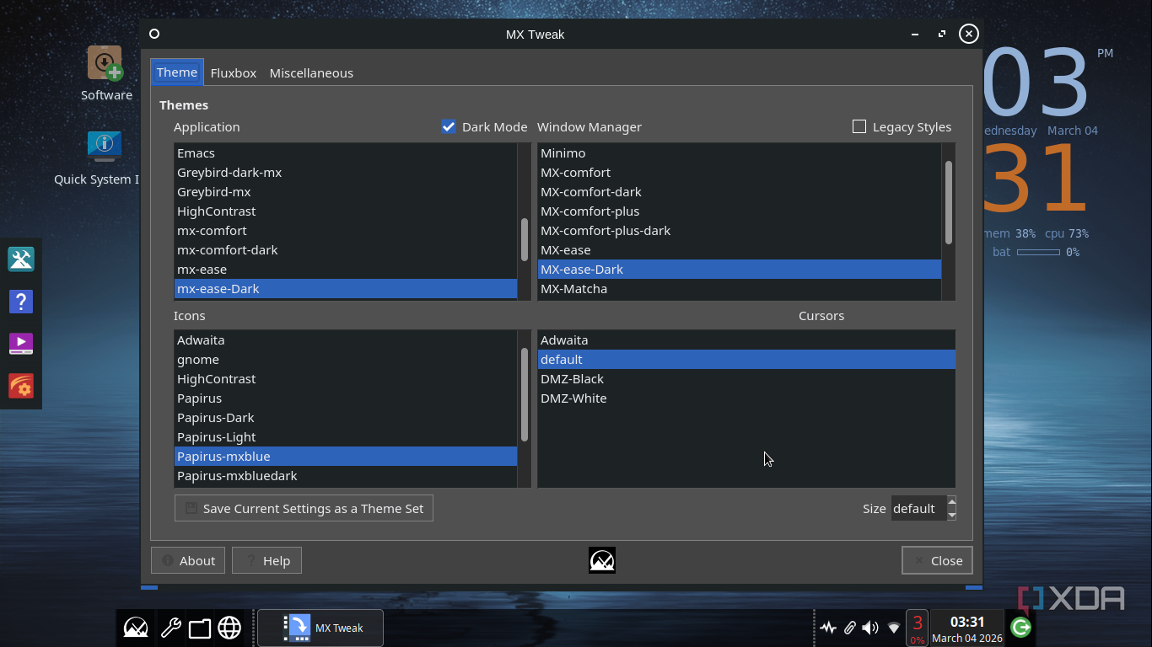Pick Papirus-mxbluedark icon theme

346,476
